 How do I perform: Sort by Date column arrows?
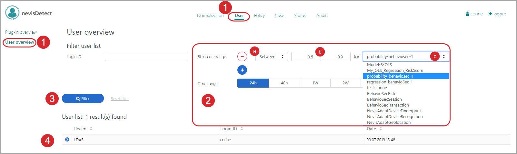point(381,129)
